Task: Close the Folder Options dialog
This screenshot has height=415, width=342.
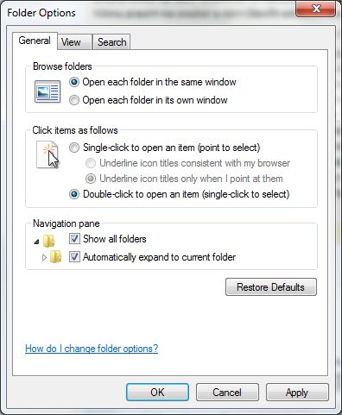Action: tap(316, 9)
